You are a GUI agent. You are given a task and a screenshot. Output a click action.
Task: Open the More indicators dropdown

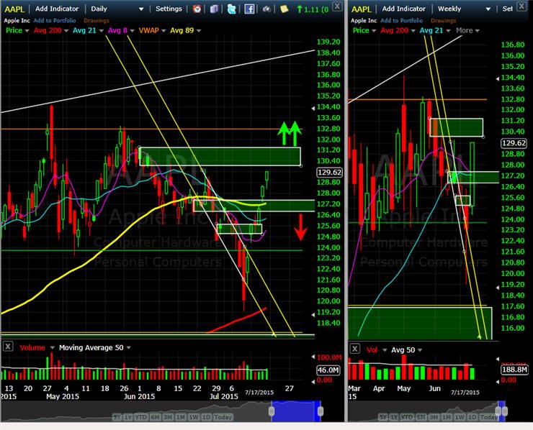[x=467, y=30]
